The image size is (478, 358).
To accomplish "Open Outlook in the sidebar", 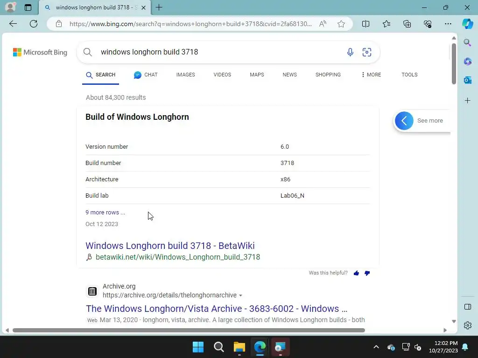I will 467,80.
